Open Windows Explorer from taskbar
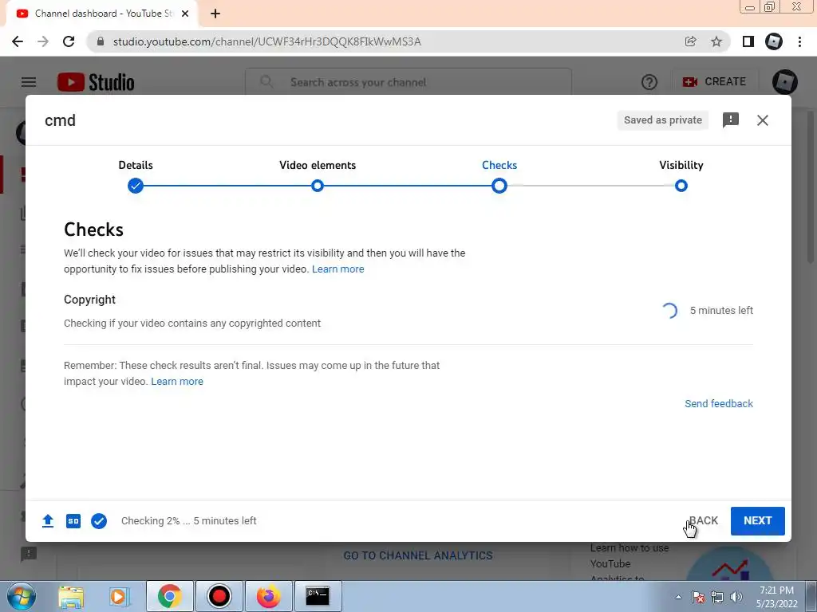817x612 pixels. point(71,596)
